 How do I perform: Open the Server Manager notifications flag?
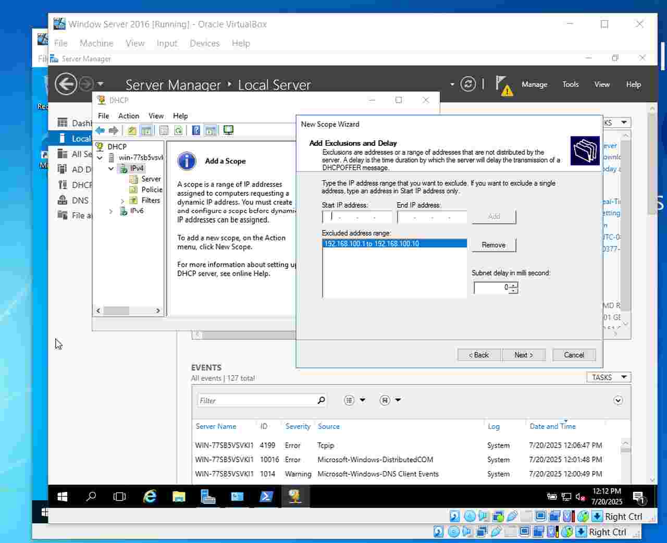(503, 85)
